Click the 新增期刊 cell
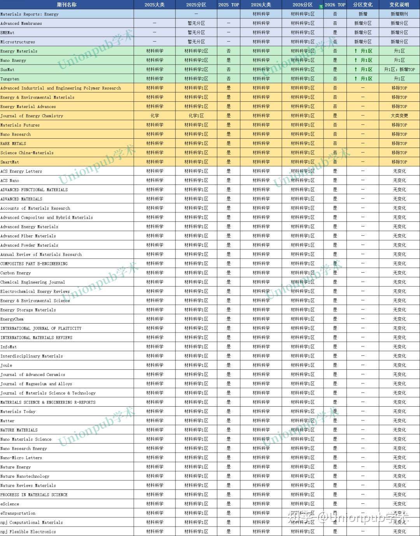This screenshot has width=420, height=536. (x=399, y=14)
